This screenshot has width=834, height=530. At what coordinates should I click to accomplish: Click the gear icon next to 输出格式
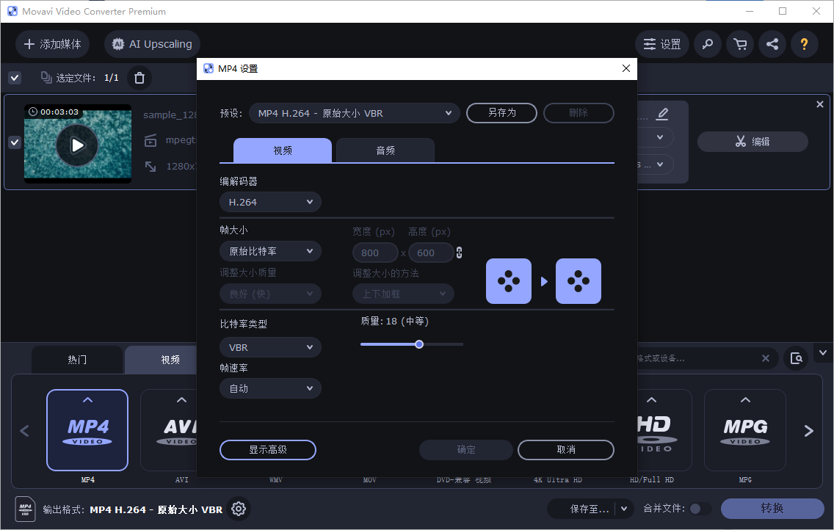pyautogui.click(x=238, y=508)
